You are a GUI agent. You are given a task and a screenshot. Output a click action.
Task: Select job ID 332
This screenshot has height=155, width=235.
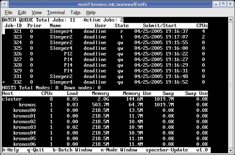(x=17, y=82)
